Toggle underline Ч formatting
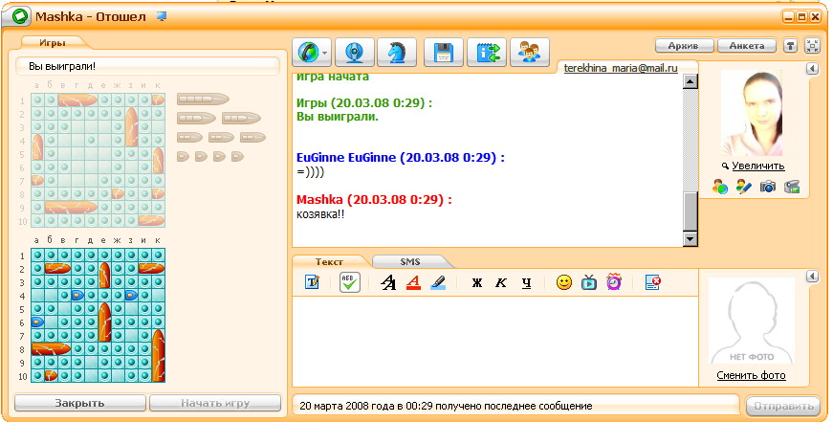 (526, 282)
